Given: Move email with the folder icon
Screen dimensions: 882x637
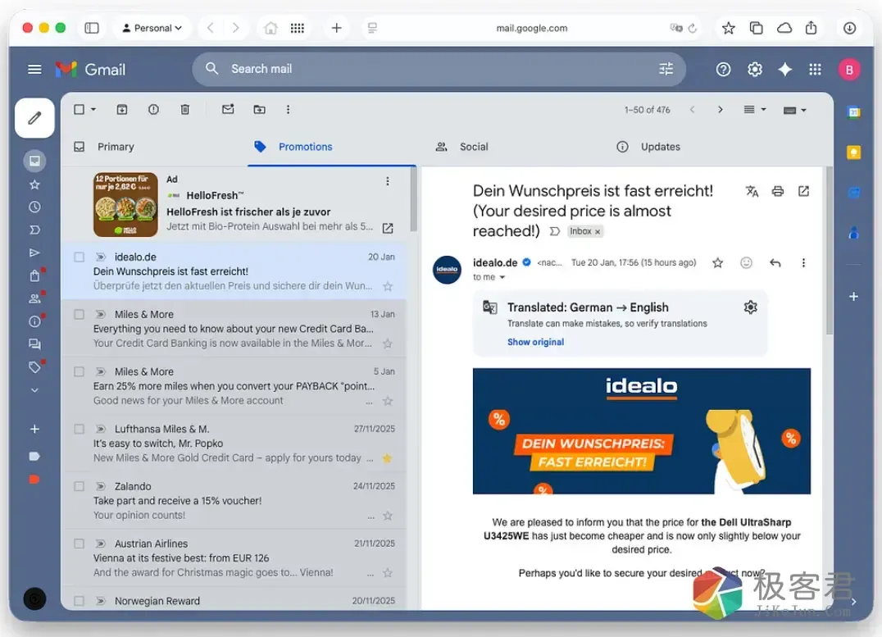Looking at the screenshot, I should [x=257, y=109].
